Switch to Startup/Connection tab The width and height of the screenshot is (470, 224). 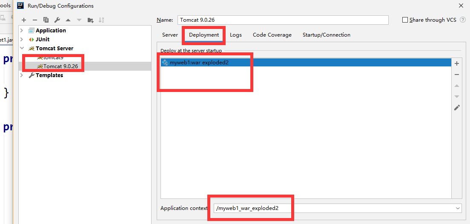tap(327, 35)
